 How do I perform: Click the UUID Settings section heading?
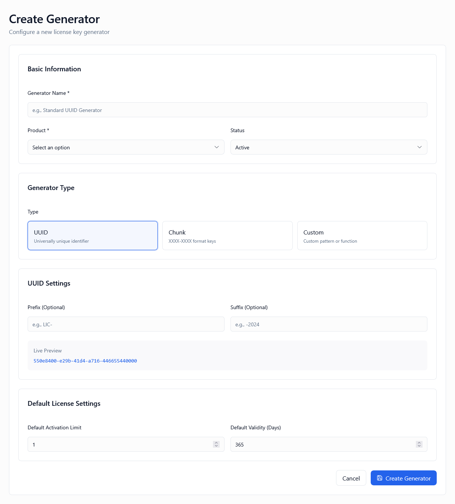coord(49,283)
